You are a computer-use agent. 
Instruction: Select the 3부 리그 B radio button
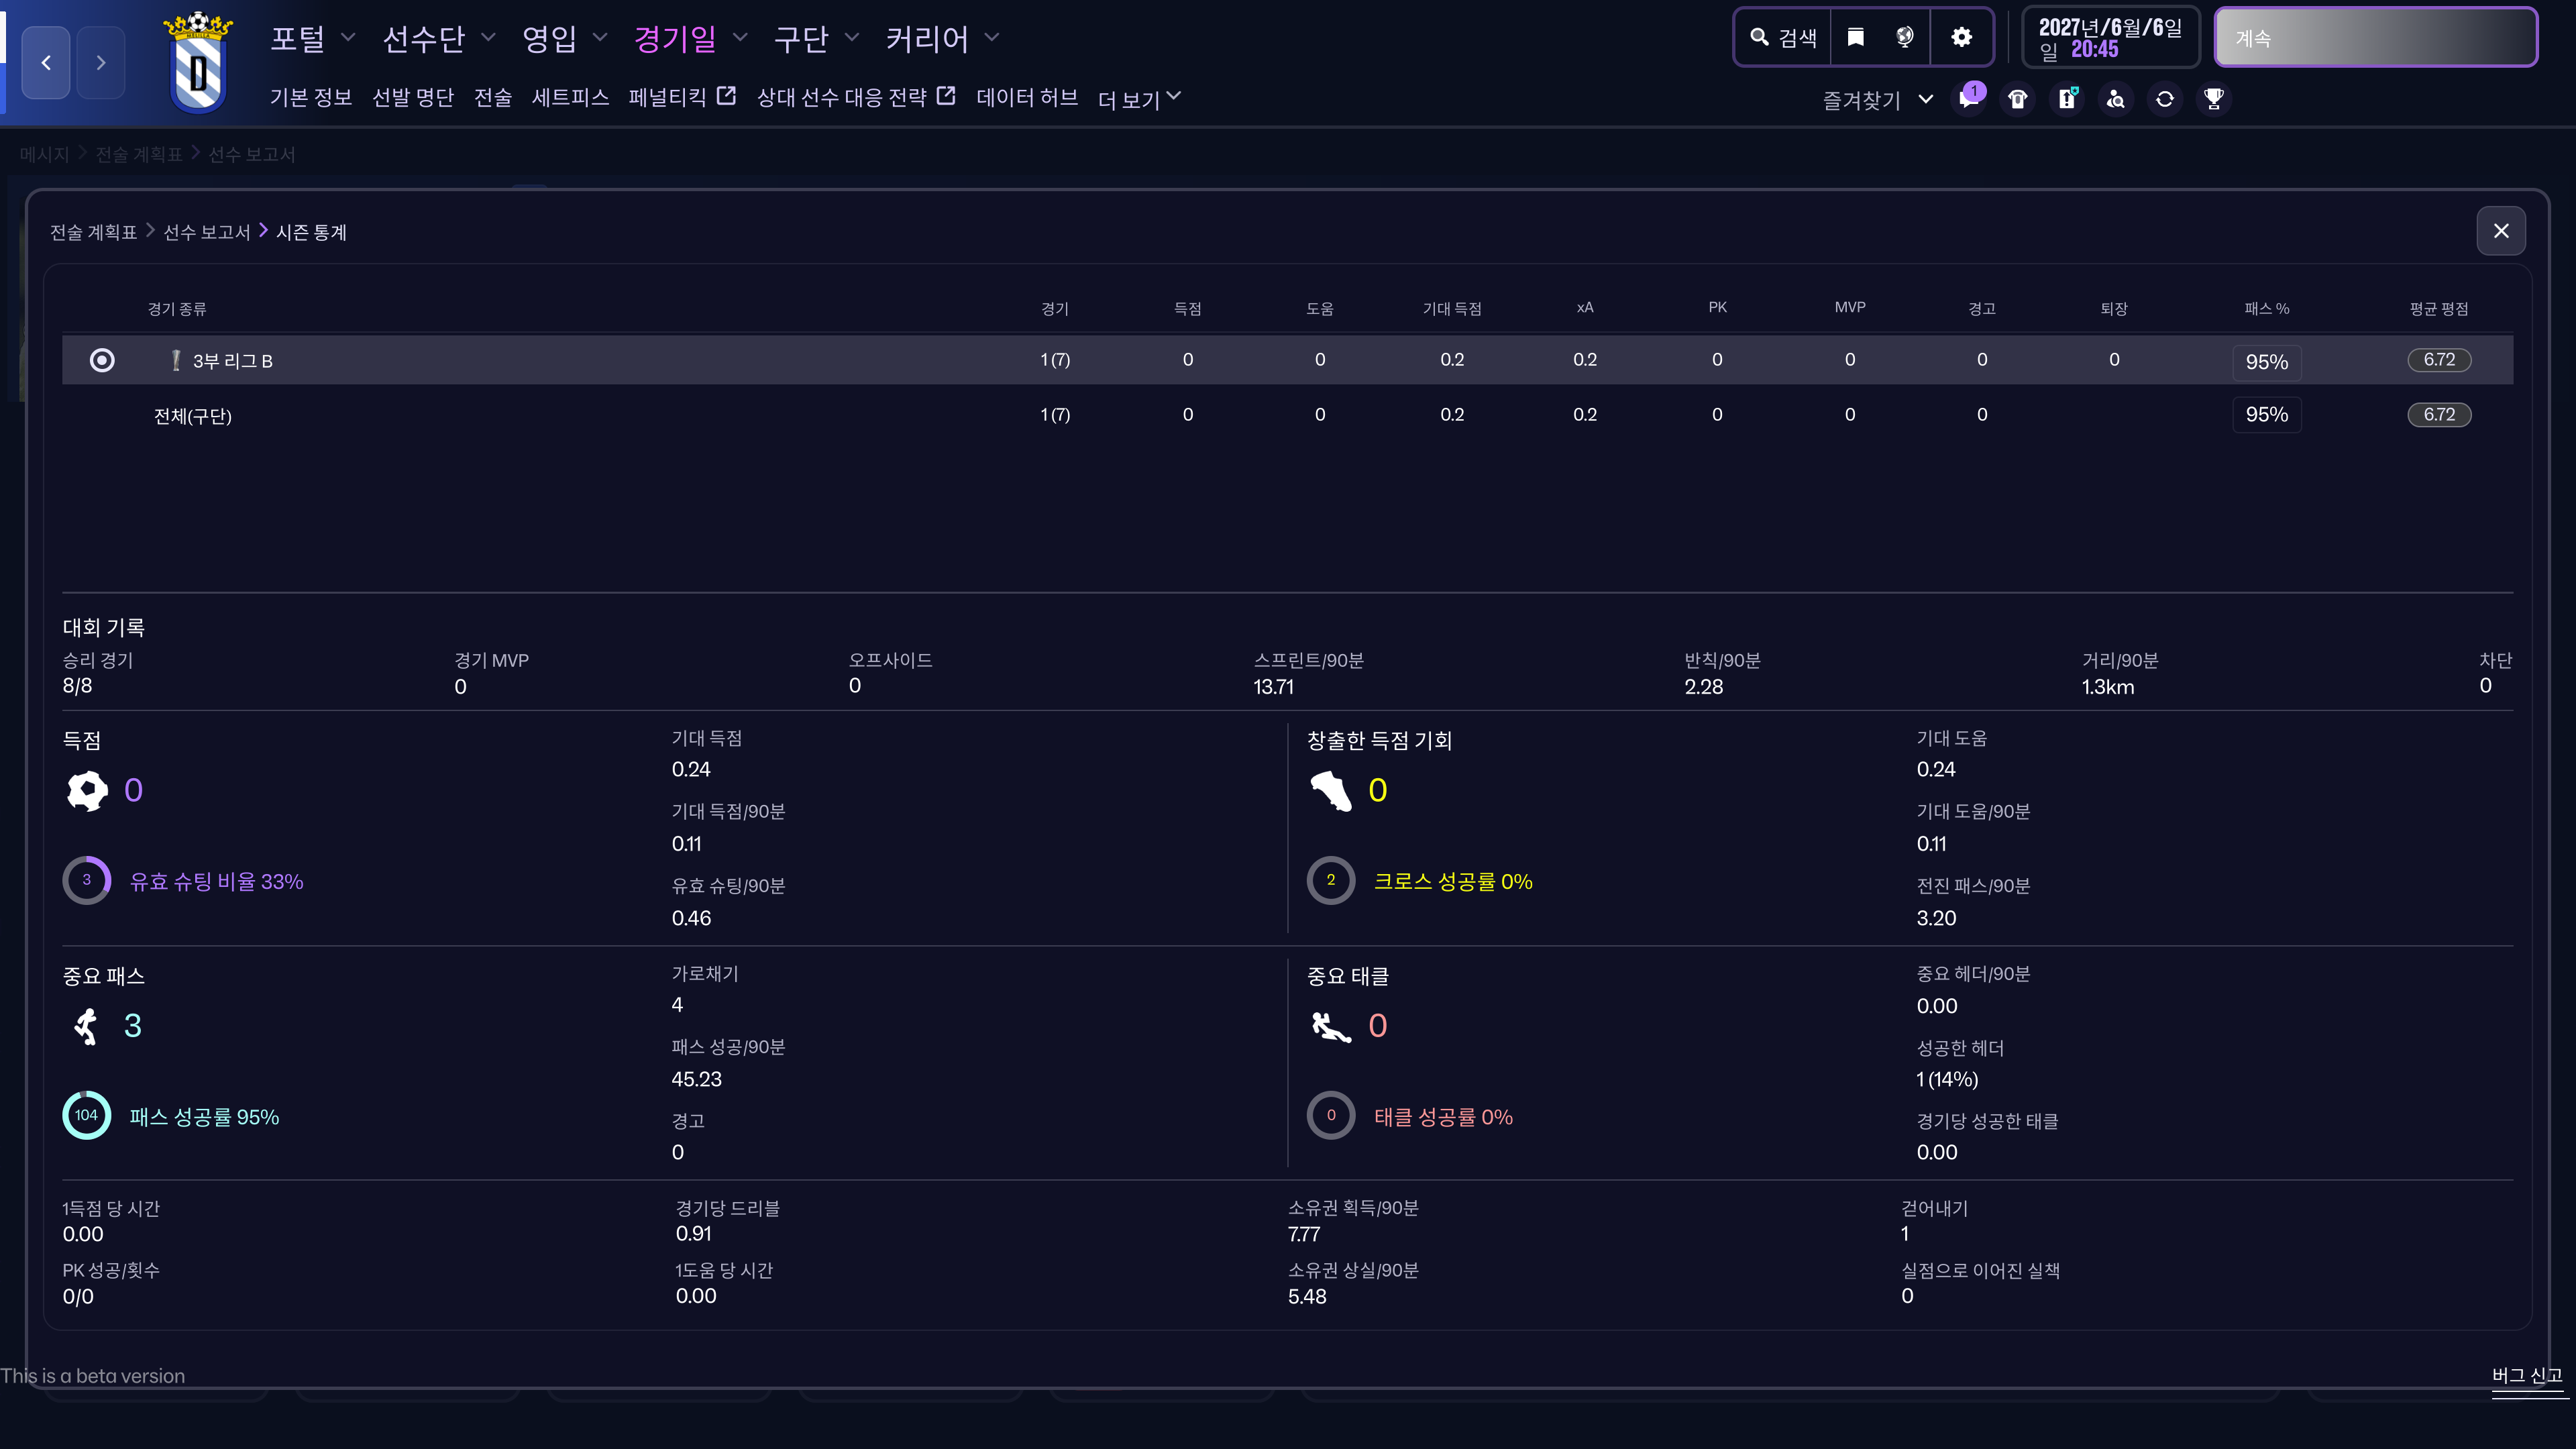tap(102, 360)
